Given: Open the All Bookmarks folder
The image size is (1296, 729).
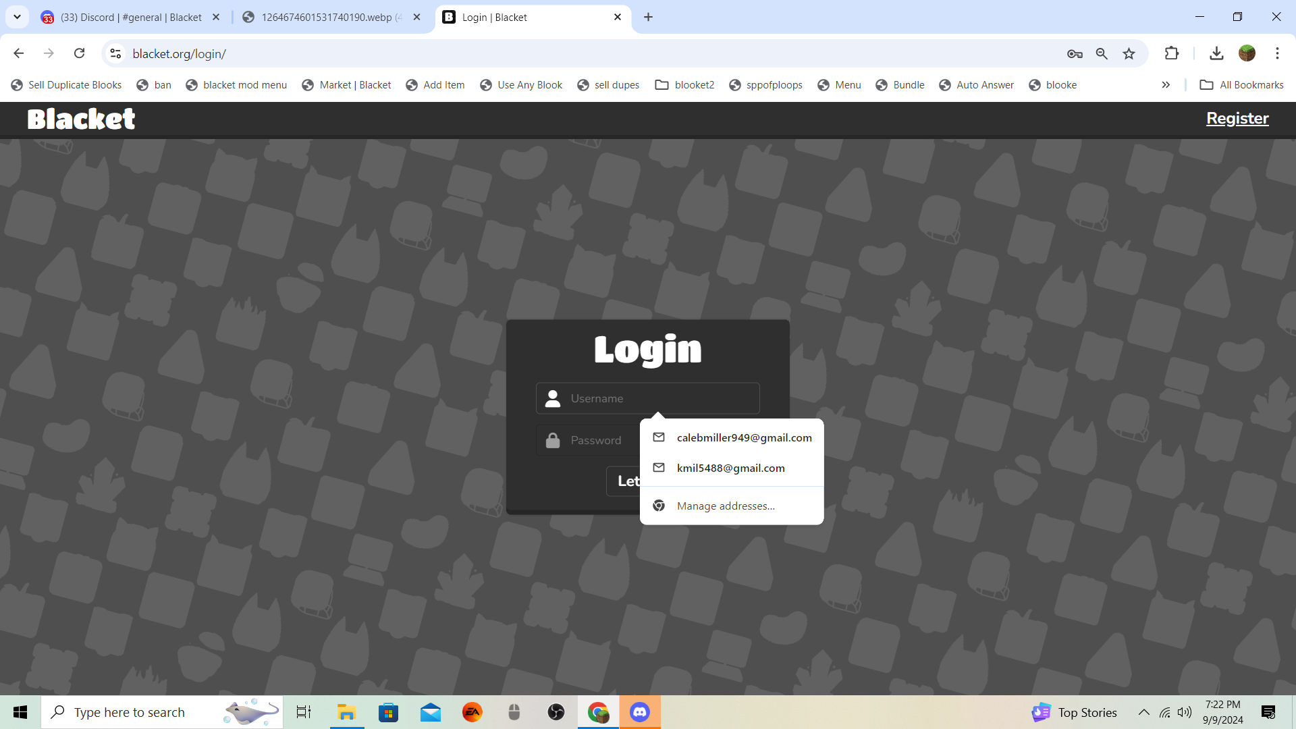Looking at the screenshot, I should pos(1242,85).
